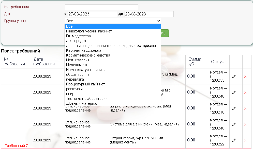Viewport: 253px width, 149px height.
Task: Edit the Натрия хлорид requirement
Action: pos(234,140)
